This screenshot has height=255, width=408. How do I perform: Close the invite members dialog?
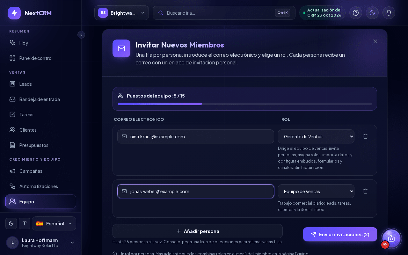(375, 41)
